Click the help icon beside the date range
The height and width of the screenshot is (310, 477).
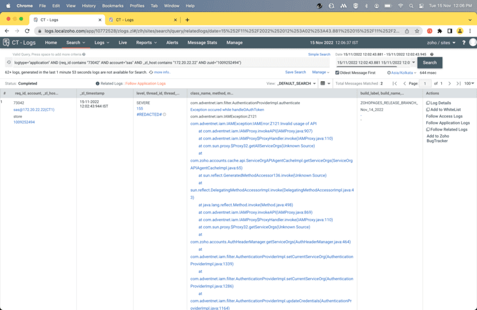[432, 54]
